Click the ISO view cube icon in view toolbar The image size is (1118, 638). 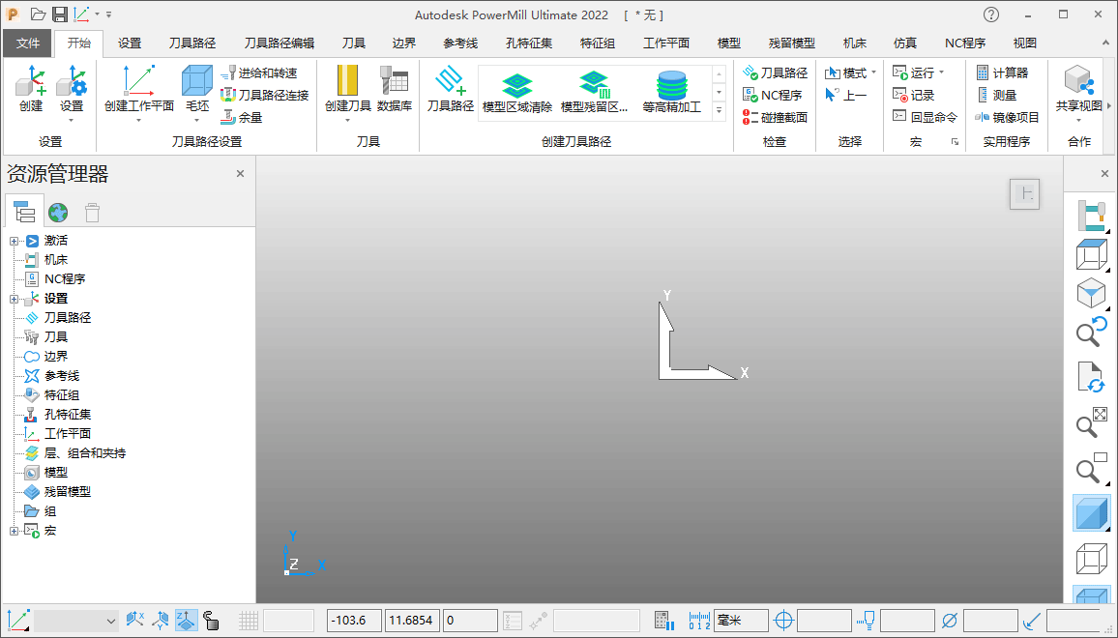[x=1091, y=293]
